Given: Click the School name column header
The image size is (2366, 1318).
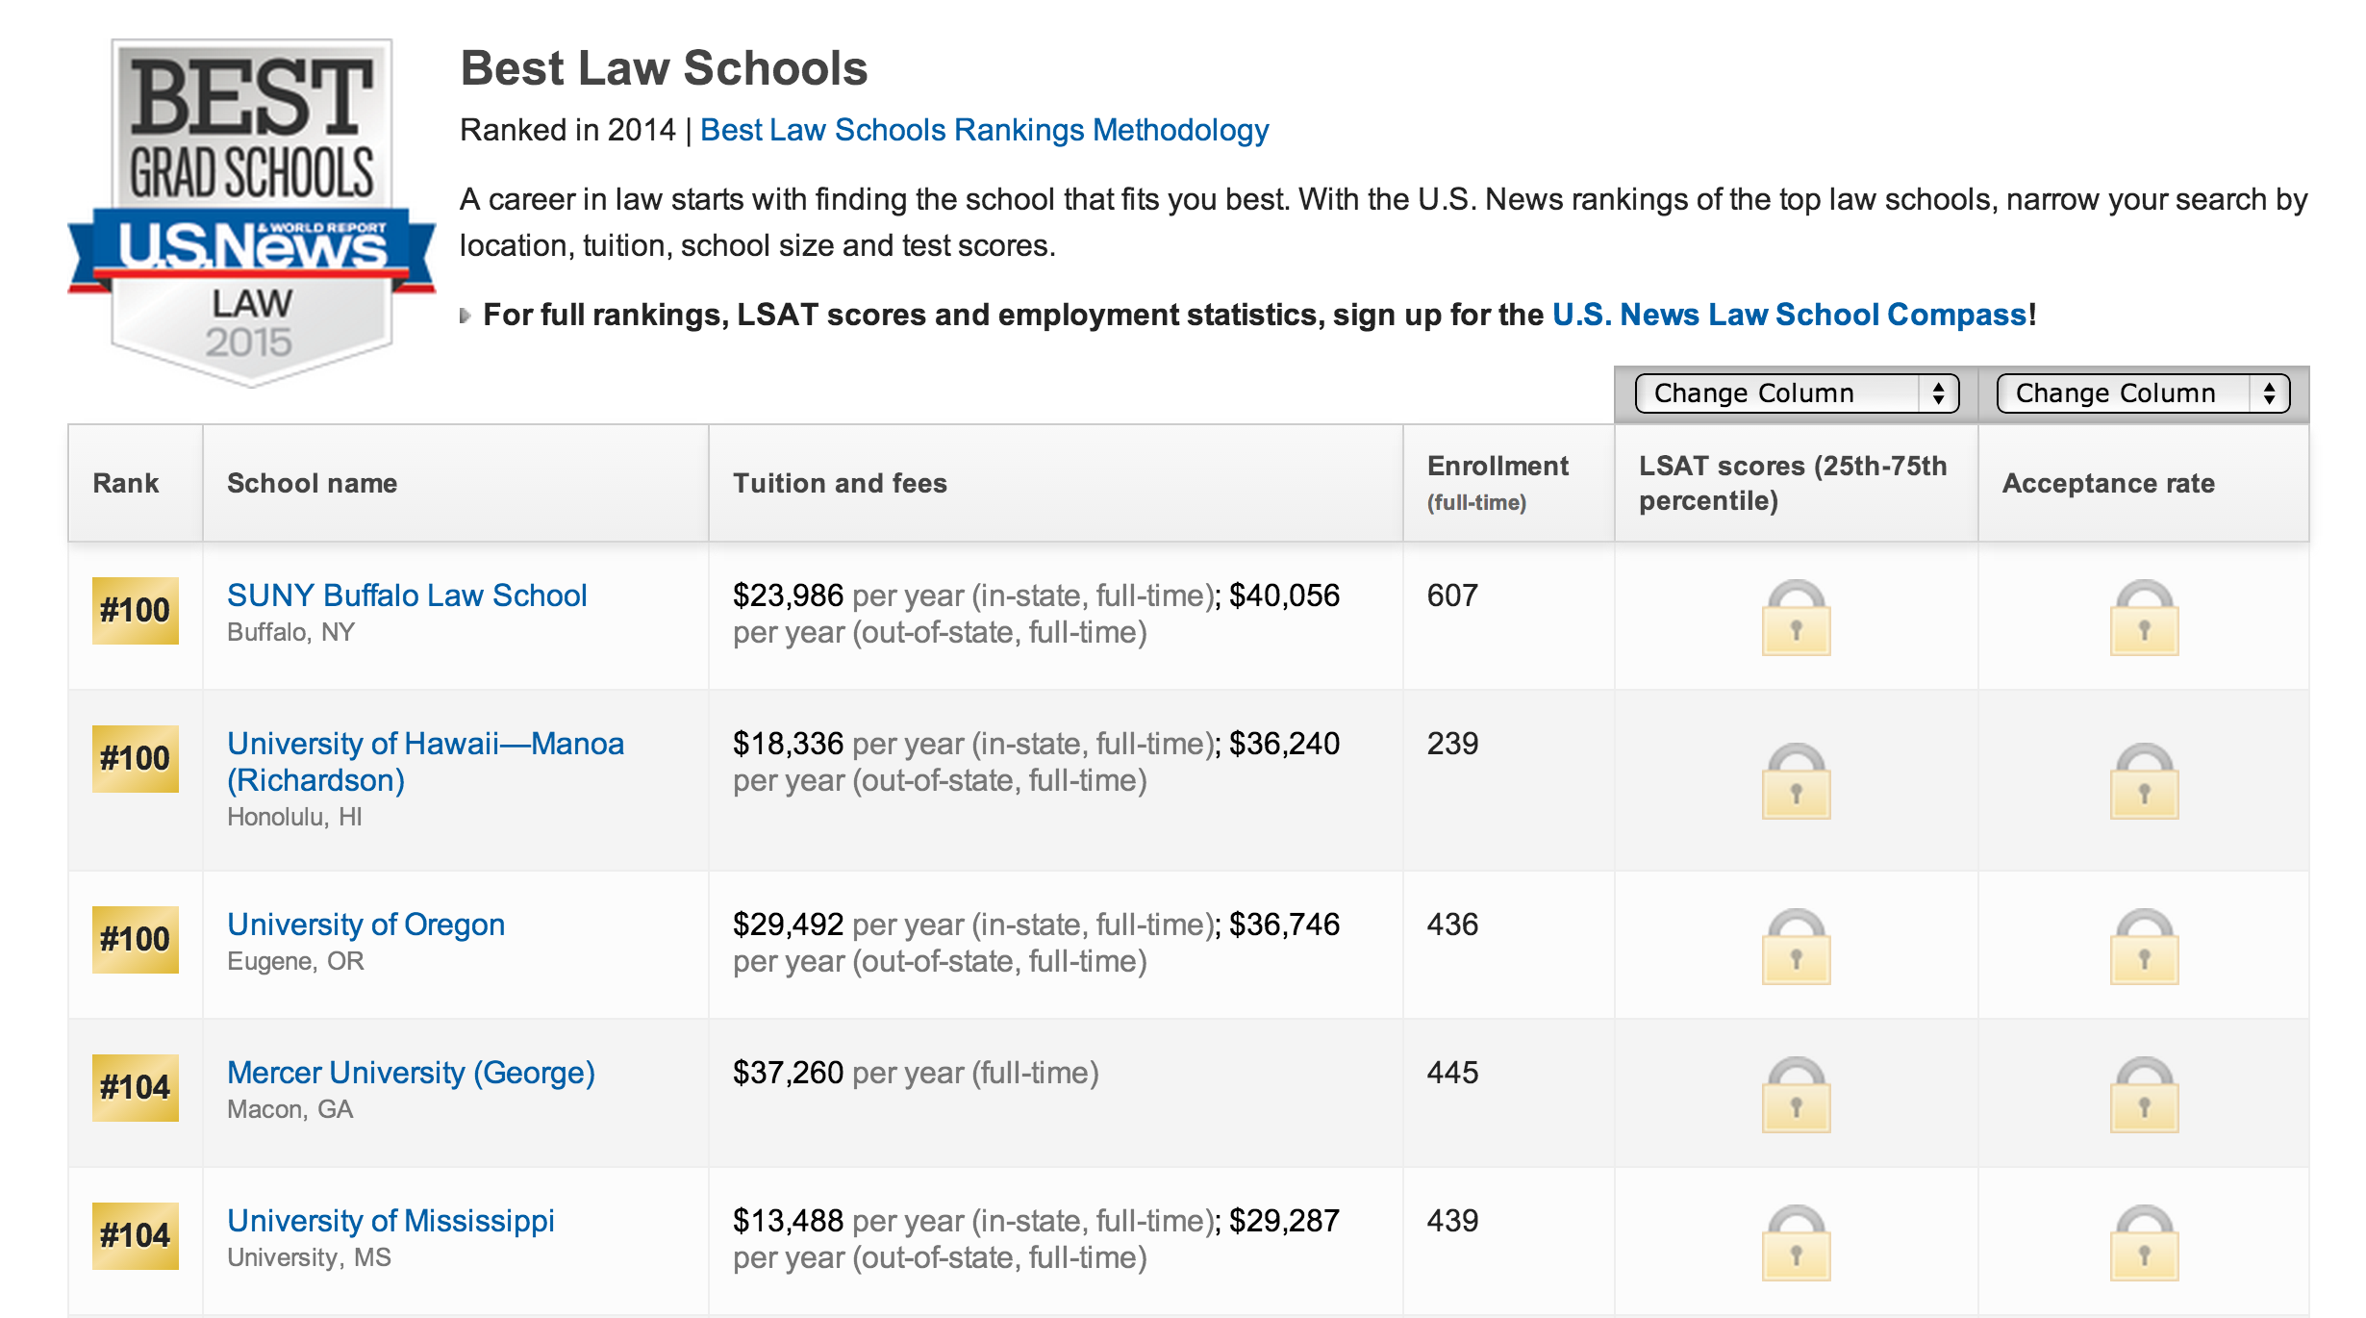Looking at the screenshot, I should pos(456,483).
